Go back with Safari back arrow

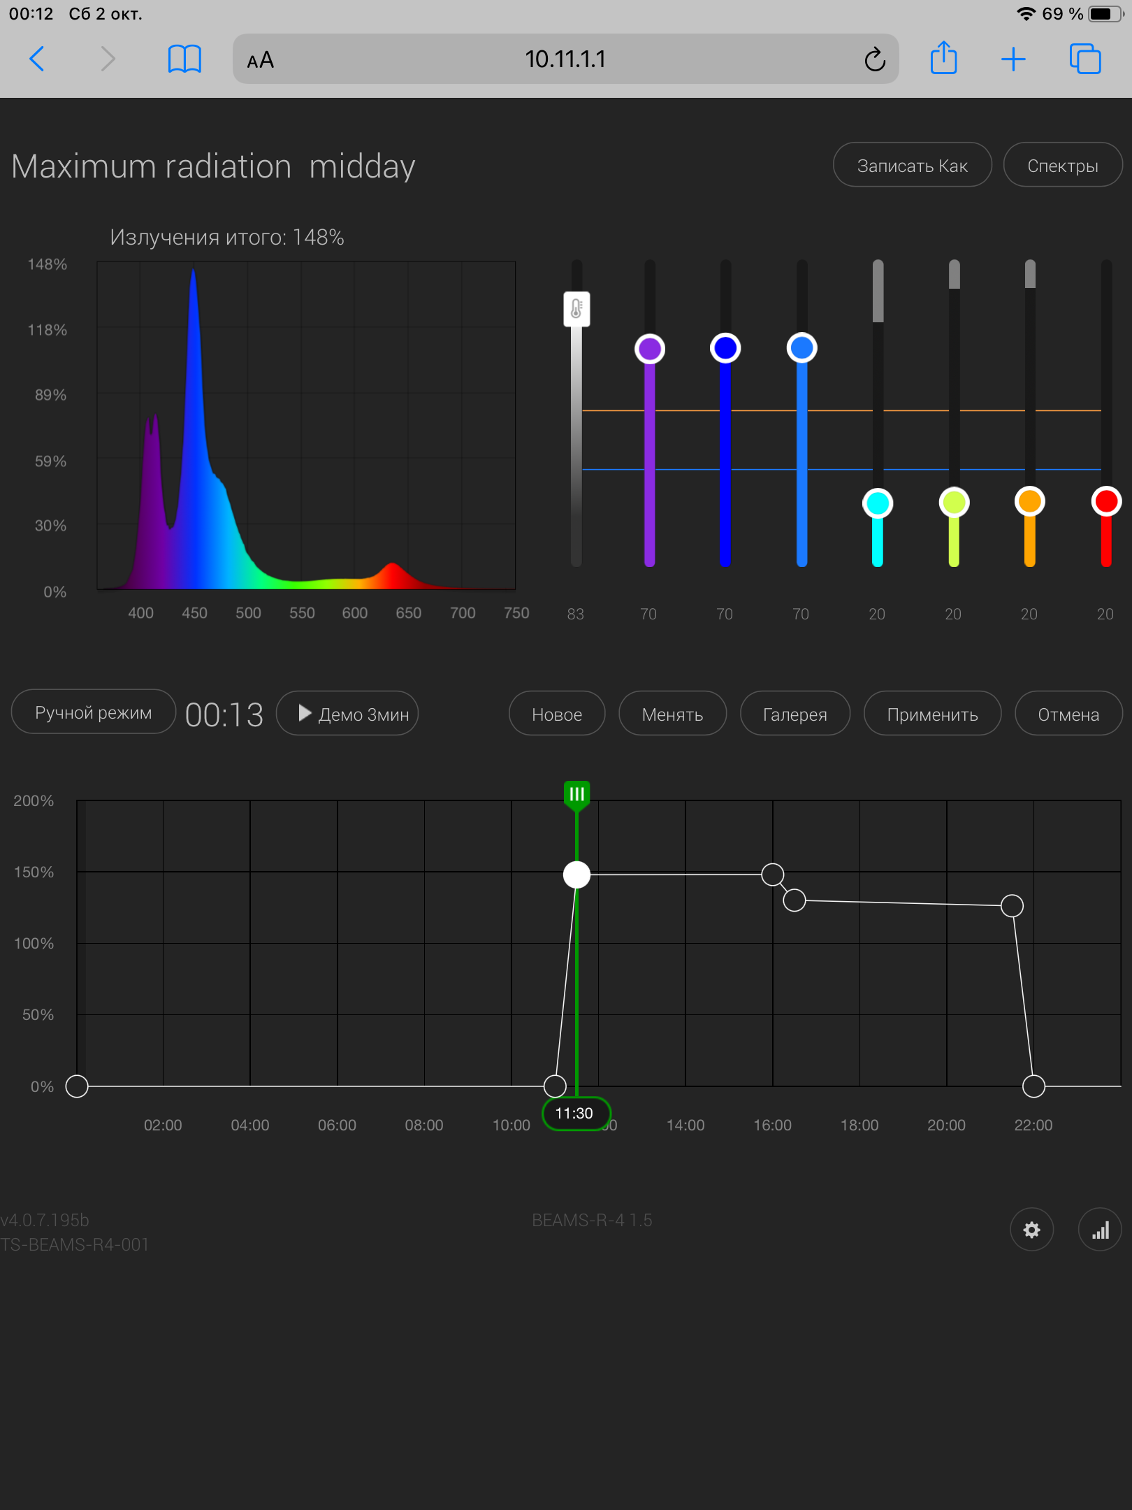point(38,59)
